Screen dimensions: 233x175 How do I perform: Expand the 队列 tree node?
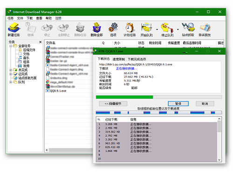pos(11,82)
